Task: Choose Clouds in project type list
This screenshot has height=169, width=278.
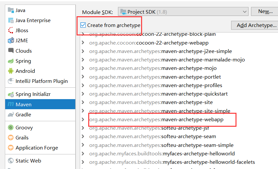Action: [40, 51]
